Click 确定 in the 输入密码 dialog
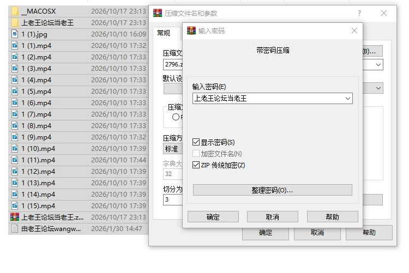The width and height of the screenshot is (409, 273). [213, 217]
